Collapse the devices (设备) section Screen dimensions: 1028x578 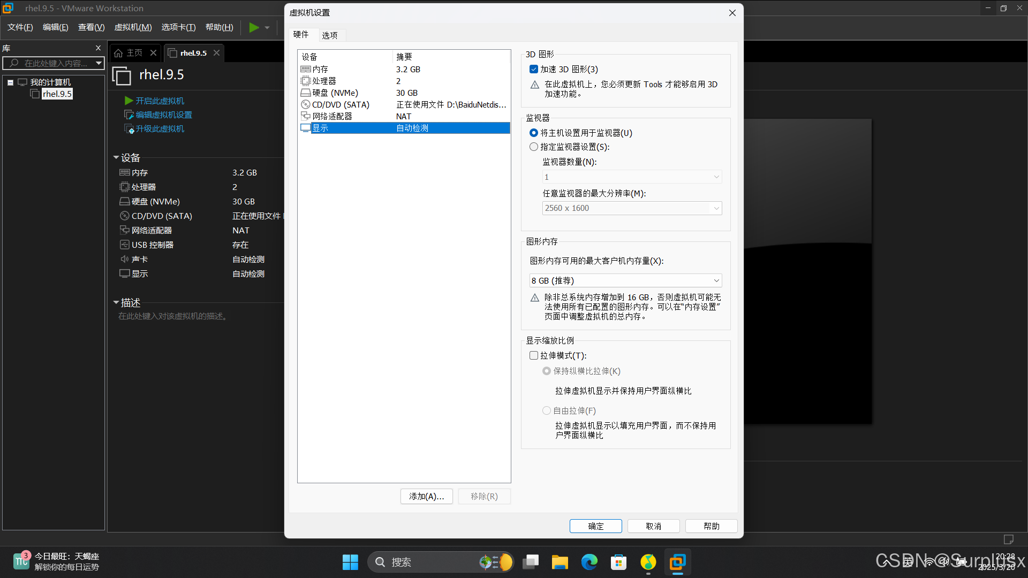116,157
